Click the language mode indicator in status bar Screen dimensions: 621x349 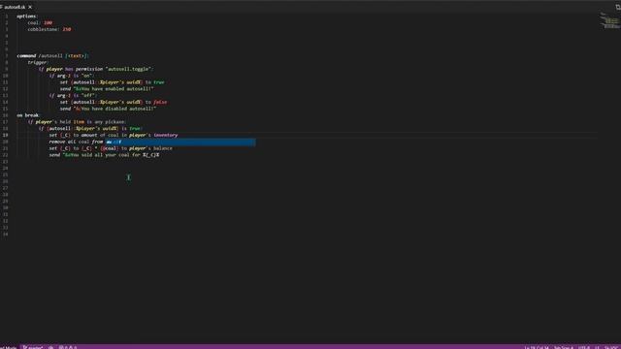pos(612,347)
